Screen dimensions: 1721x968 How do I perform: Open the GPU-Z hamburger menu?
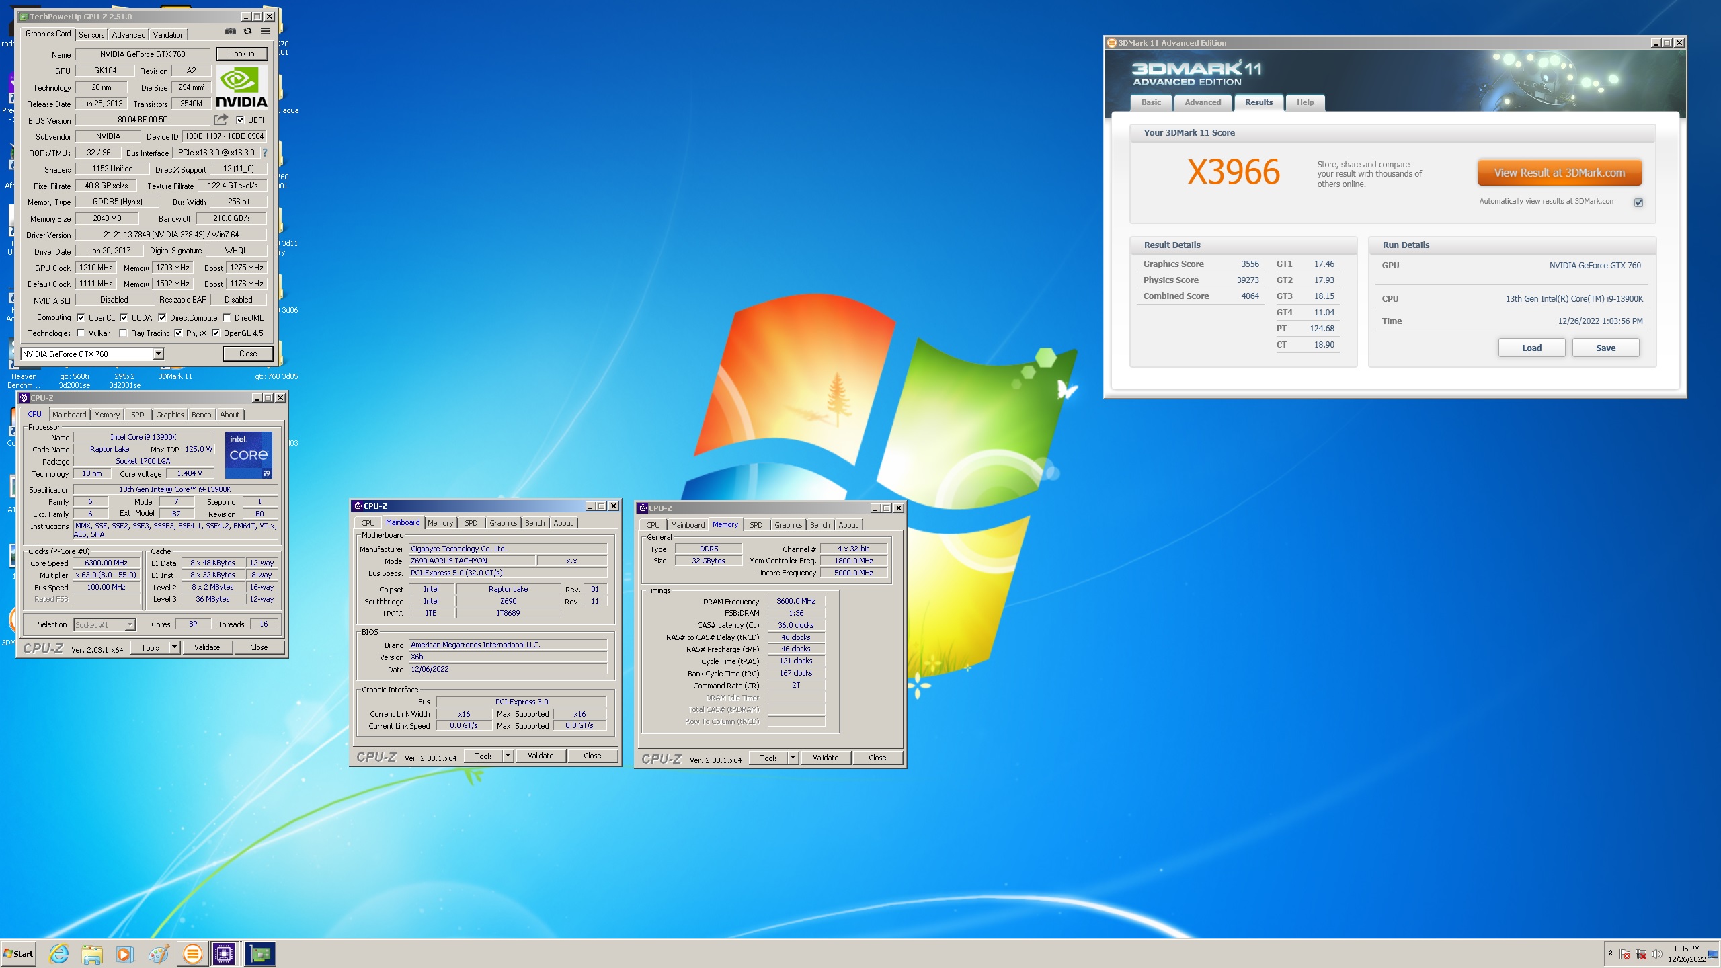click(266, 31)
